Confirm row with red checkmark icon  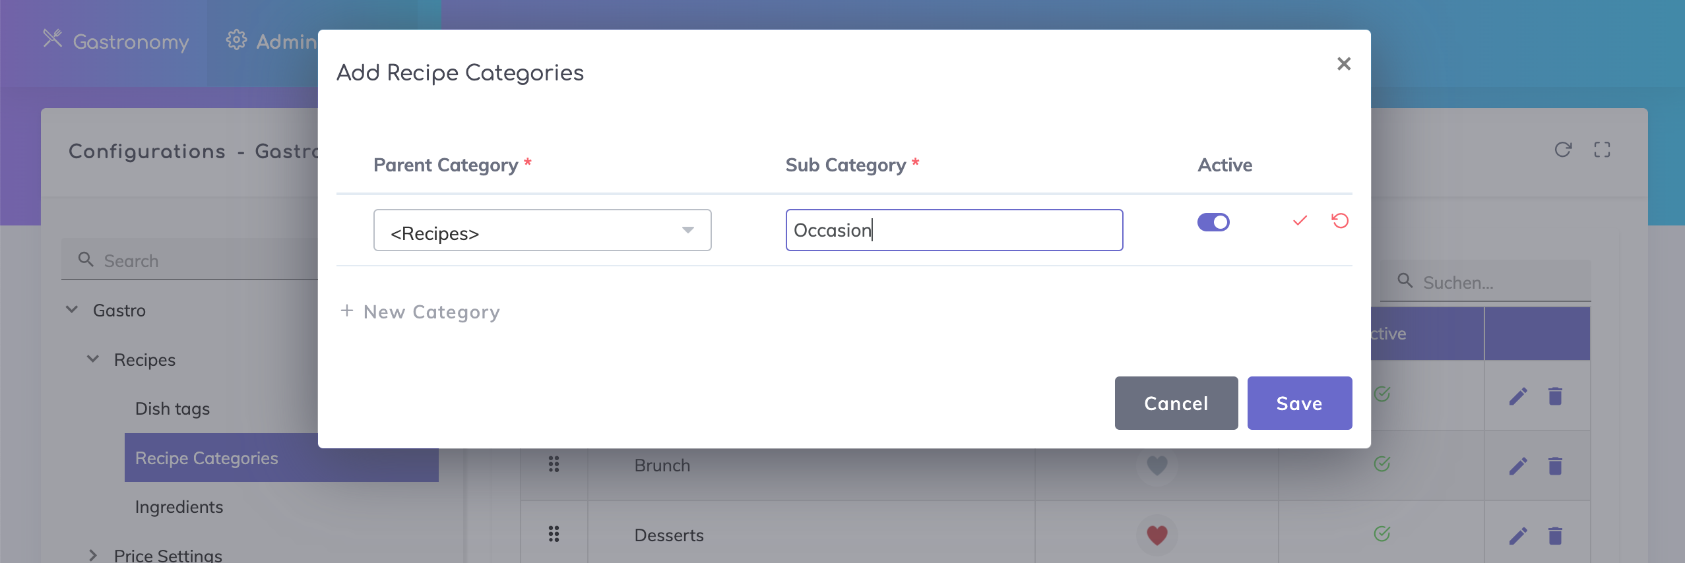[1300, 221]
